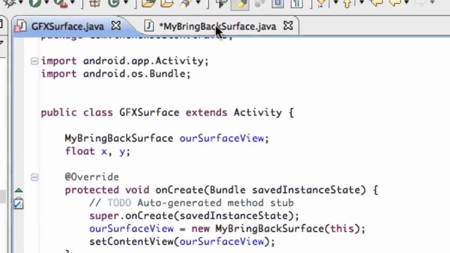
Task: Click the 'float x, y;' line
Action: coord(97,151)
